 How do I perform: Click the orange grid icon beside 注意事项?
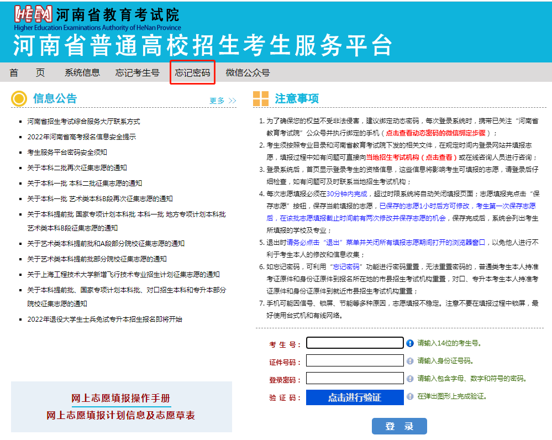tap(261, 99)
